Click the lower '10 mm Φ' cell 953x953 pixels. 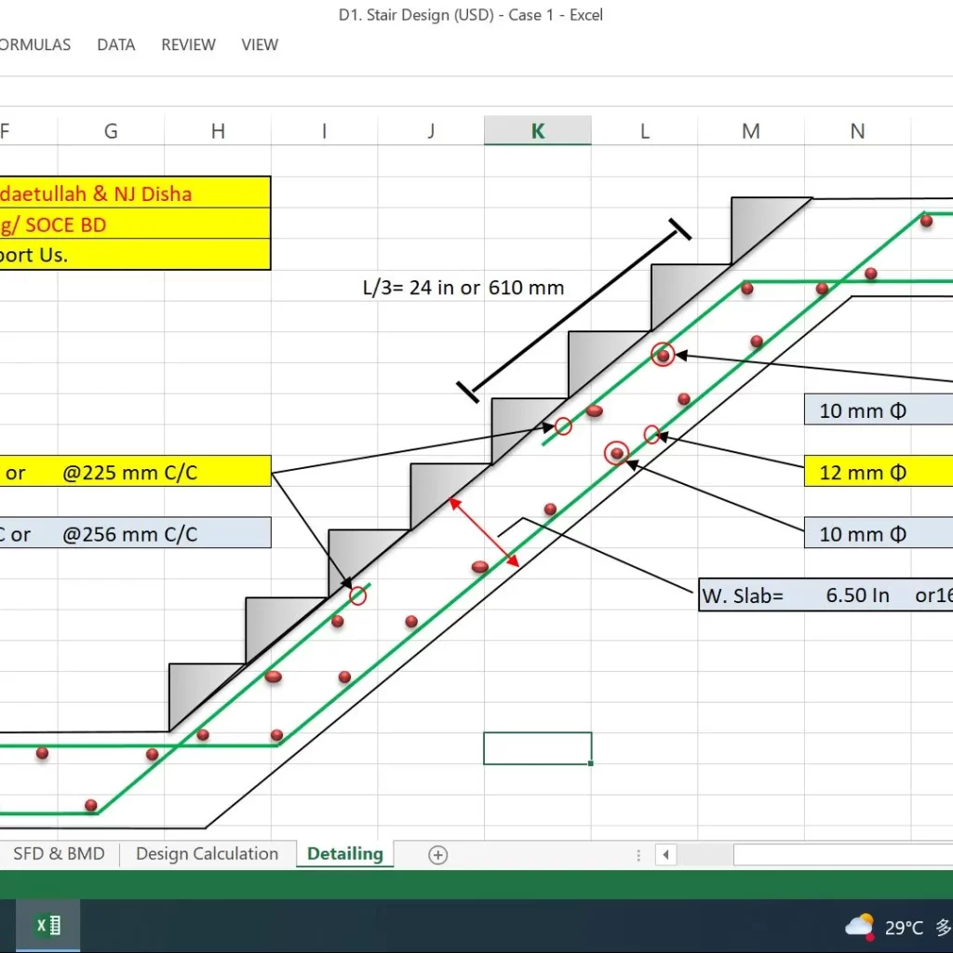click(x=879, y=533)
